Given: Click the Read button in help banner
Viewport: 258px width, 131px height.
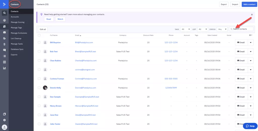Looking at the screenshot, I should pos(49,19).
